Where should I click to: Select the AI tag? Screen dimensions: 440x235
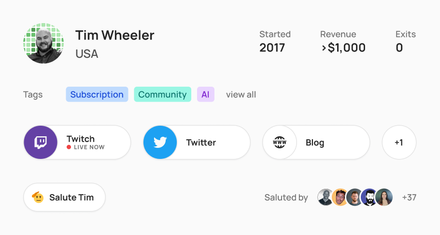206,94
